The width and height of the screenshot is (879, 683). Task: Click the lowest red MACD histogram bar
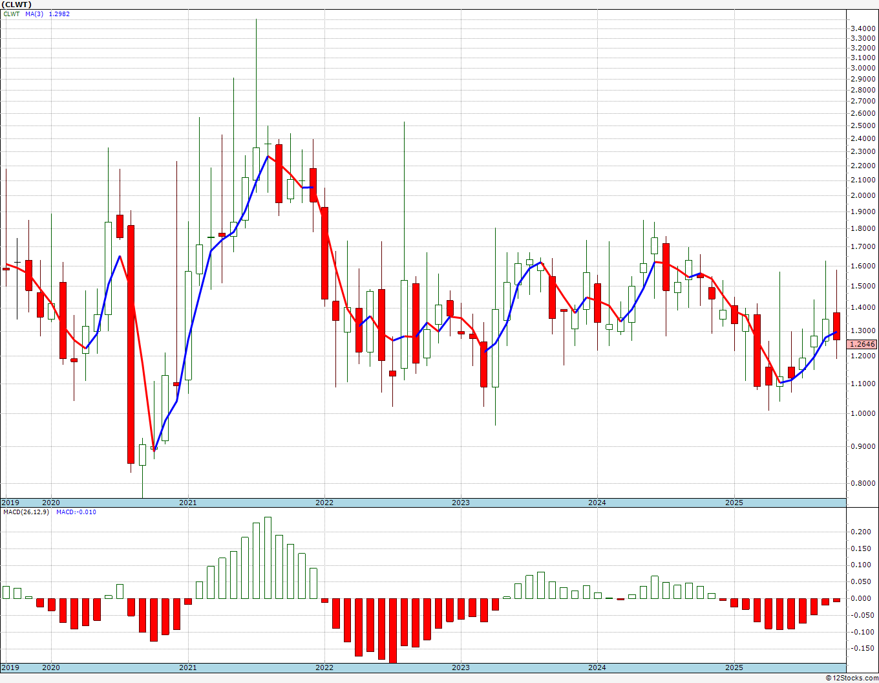[x=392, y=631]
